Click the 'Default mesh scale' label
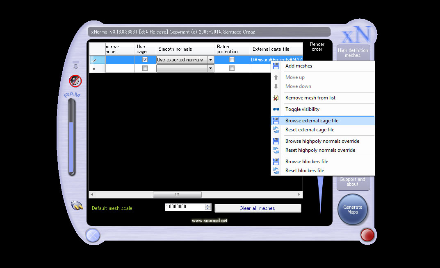The image size is (440, 268). (112, 208)
